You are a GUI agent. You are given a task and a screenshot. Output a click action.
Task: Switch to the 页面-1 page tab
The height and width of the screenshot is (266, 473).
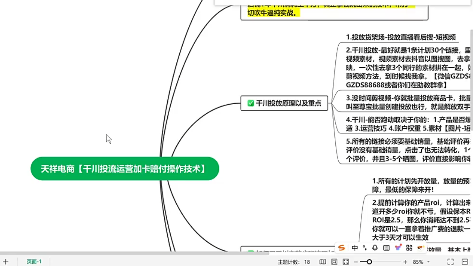click(x=34, y=262)
